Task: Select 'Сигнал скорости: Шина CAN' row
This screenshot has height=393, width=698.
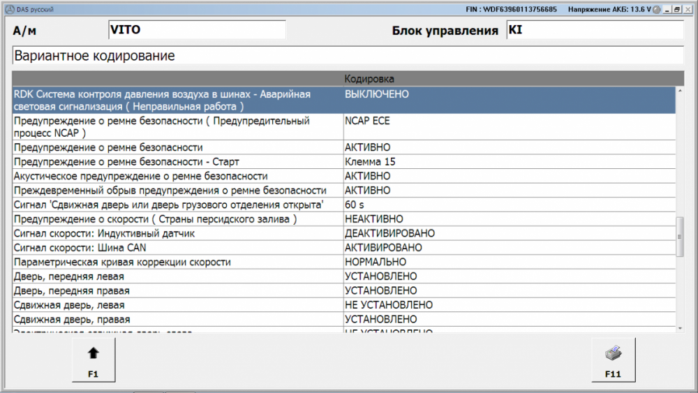Action: coord(344,248)
